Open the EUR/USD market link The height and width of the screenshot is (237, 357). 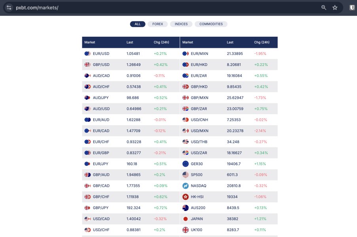(x=101, y=54)
